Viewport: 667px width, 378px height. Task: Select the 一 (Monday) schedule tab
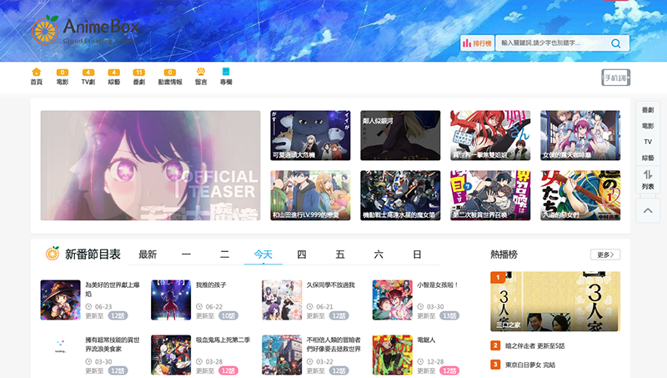tap(186, 255)
